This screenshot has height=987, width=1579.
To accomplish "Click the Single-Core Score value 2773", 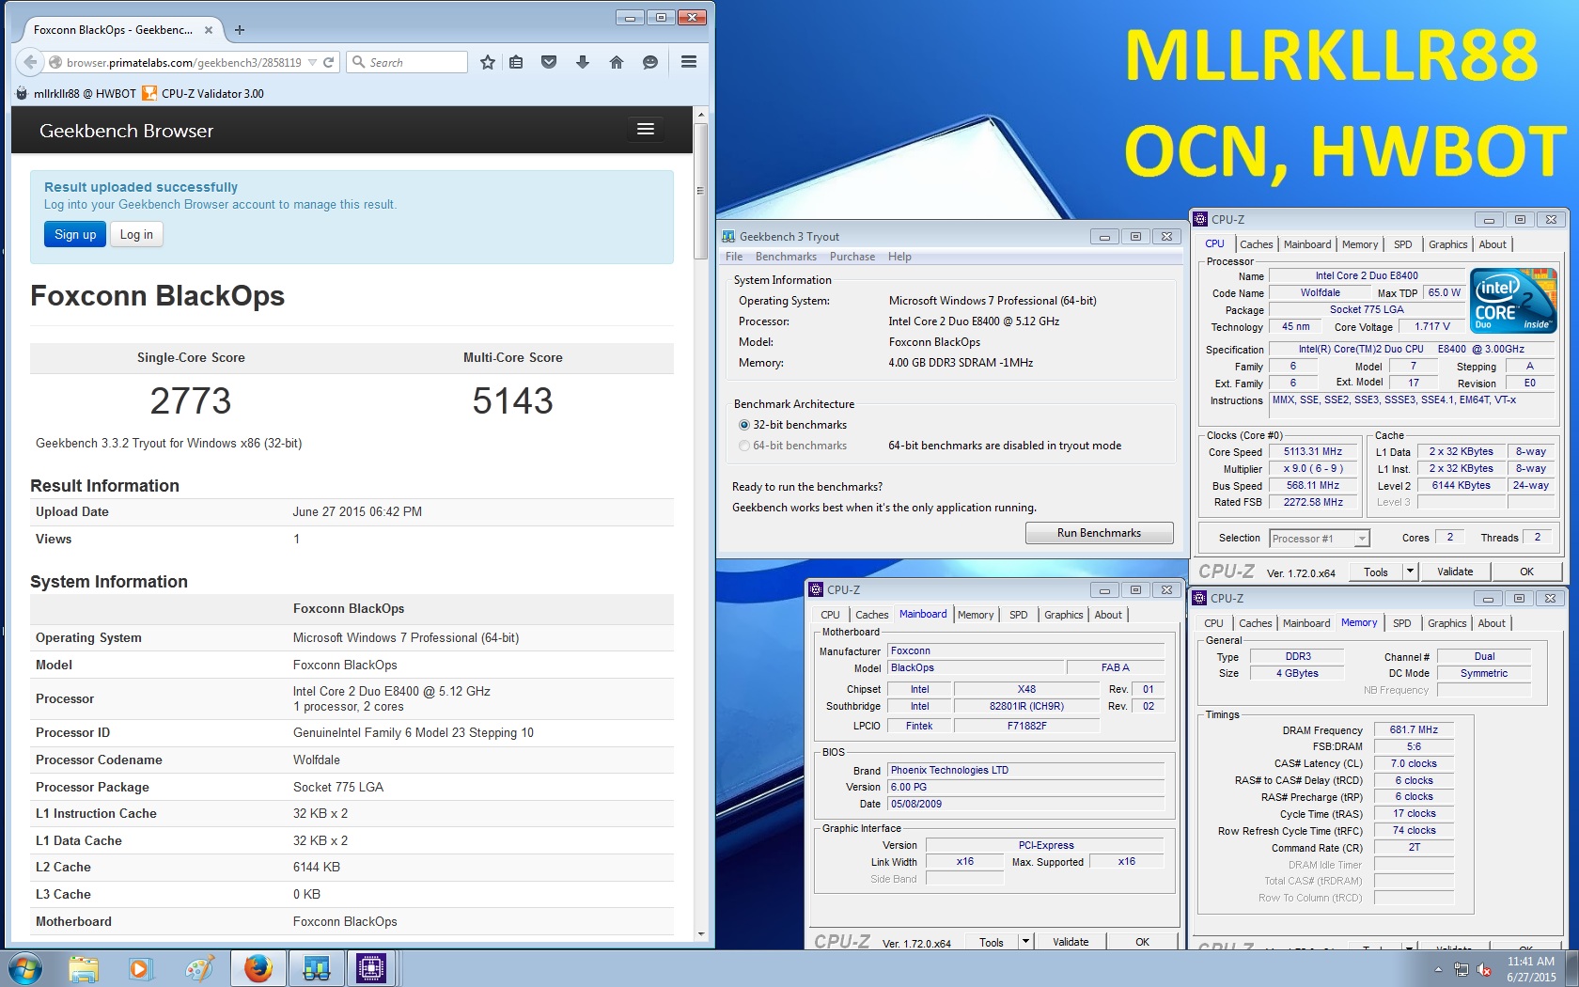I will pyautogui.click(x=191, y=401).
